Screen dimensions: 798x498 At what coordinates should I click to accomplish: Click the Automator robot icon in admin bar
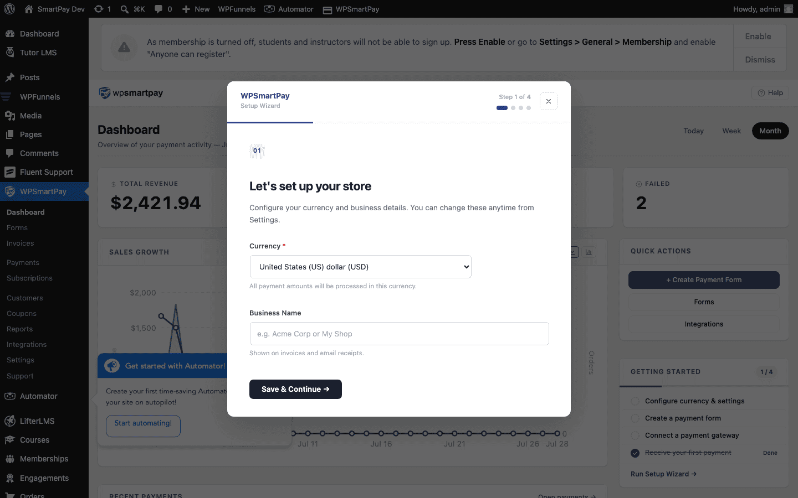pyautogui.click(x=269, y=9)
